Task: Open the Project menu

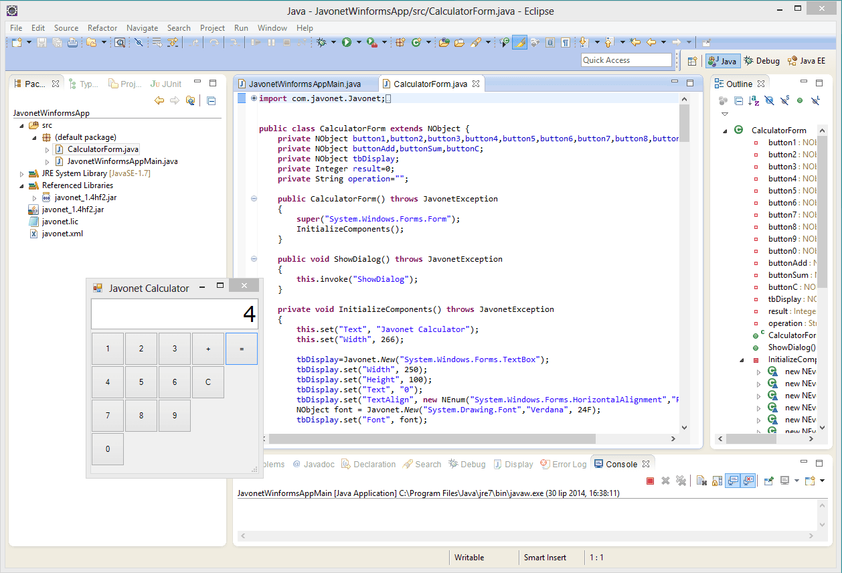Action: [212, 28]
